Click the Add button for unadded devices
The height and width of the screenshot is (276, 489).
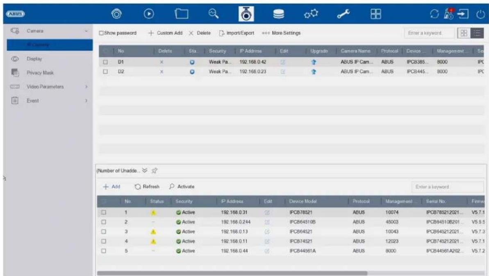[x=111, y=187]
